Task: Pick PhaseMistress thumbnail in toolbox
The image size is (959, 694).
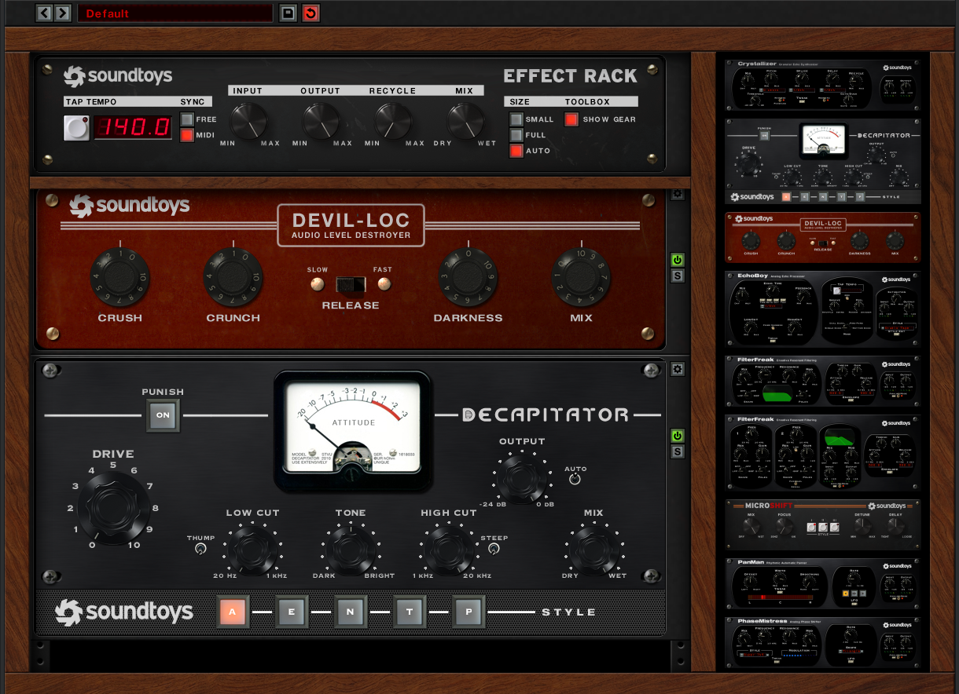Action: point(822,643)
